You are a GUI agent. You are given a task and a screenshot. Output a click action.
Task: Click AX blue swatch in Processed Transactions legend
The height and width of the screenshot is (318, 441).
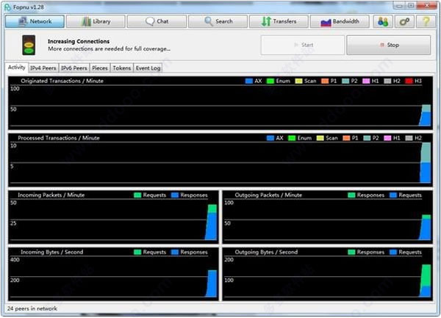(x=270, y=138)
